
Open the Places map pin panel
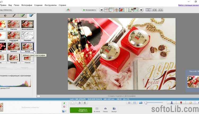(181, 103)
